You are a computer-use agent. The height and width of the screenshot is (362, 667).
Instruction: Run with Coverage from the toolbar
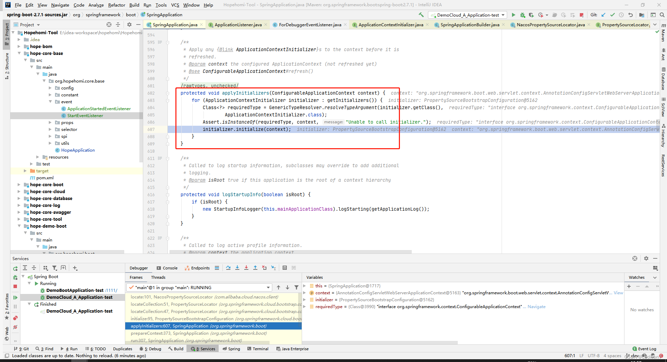(x=531, y=15)
